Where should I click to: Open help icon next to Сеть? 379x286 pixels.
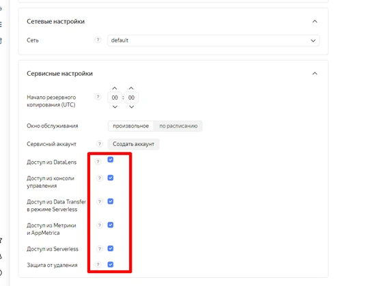[x=98, y=40]
